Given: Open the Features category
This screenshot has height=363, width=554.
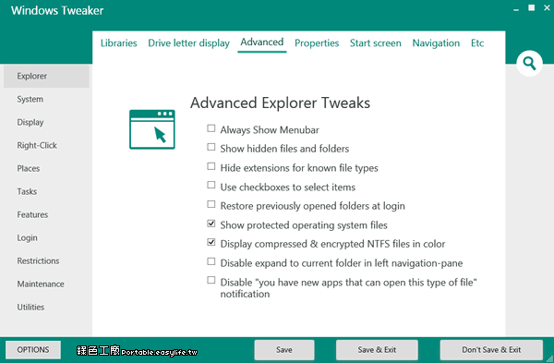Looking at the screenshot, I should pyautogui.click(x=32, y=214).
